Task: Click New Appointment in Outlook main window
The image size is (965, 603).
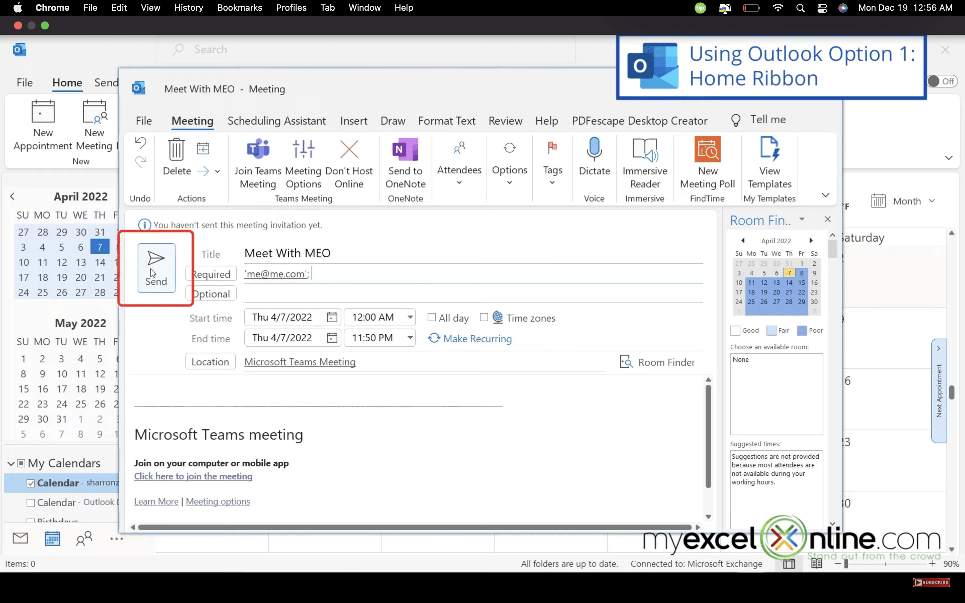Action: (x=43, y=125)
